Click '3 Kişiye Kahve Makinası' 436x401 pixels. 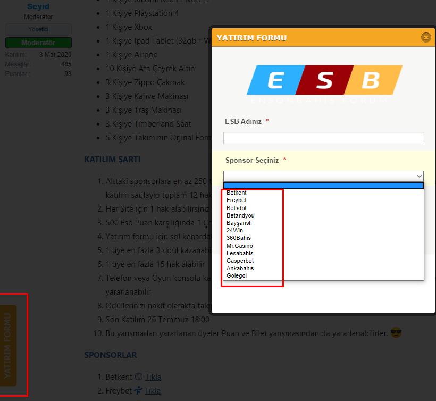(147, 96)
